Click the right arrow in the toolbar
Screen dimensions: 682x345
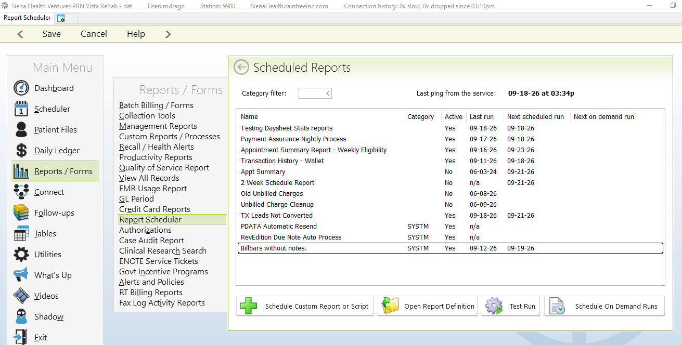168,34
